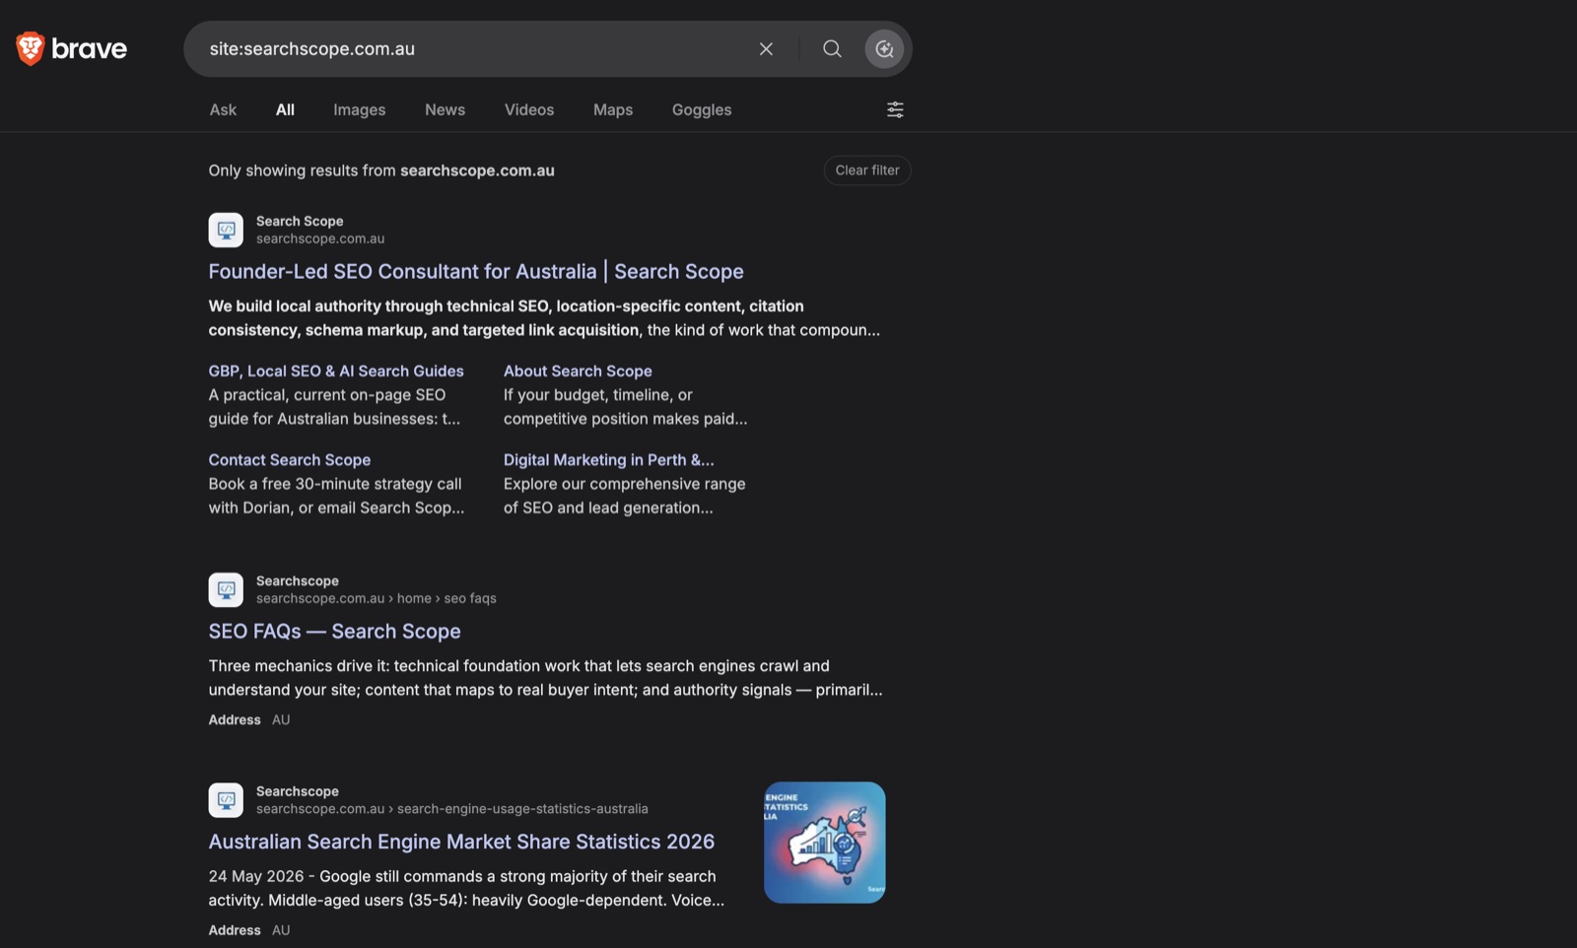1577x948 pixels.
Task: Click searchscope.com.au URL under first result
Action: (x=320, y=238)
